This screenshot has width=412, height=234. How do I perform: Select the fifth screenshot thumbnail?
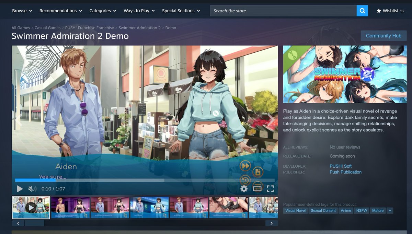point(189,207)
